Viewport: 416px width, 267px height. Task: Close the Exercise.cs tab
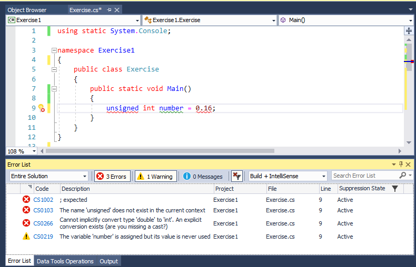(x=117, y=10)
